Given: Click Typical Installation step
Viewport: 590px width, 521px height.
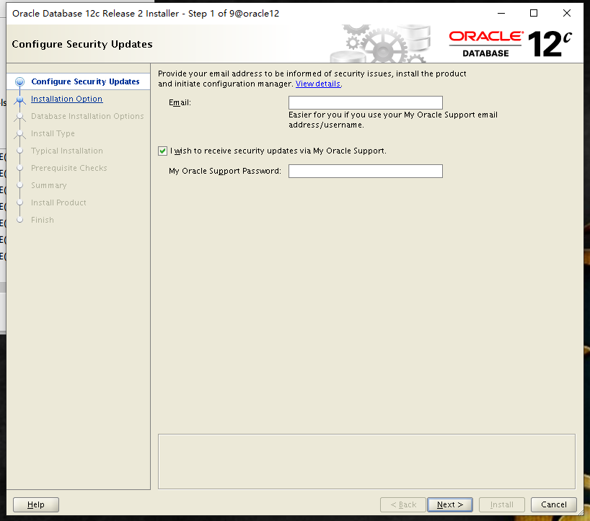Looking at the screenshot, I should point(67,151).
